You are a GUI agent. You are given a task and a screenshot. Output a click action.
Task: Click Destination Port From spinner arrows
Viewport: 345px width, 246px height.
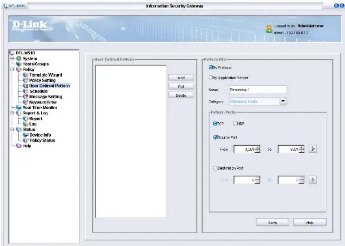tap(258, 180)
